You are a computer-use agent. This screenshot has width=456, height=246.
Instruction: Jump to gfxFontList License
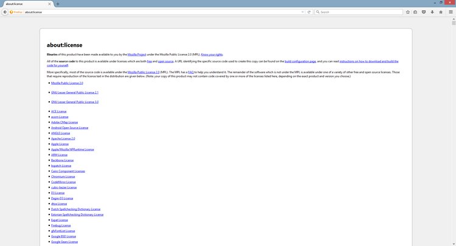(63, 231)
